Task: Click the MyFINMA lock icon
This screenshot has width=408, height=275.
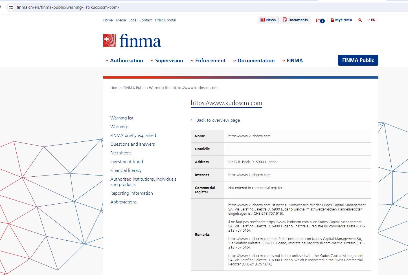Action: [332, 20]
